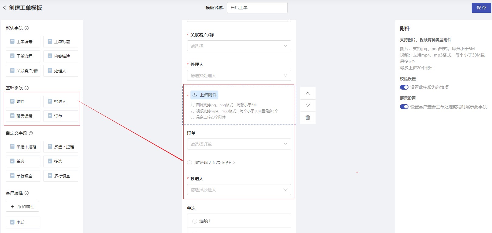
Task: Click the field icon of 关联客户/群 in the left panel
Action: 12,70
